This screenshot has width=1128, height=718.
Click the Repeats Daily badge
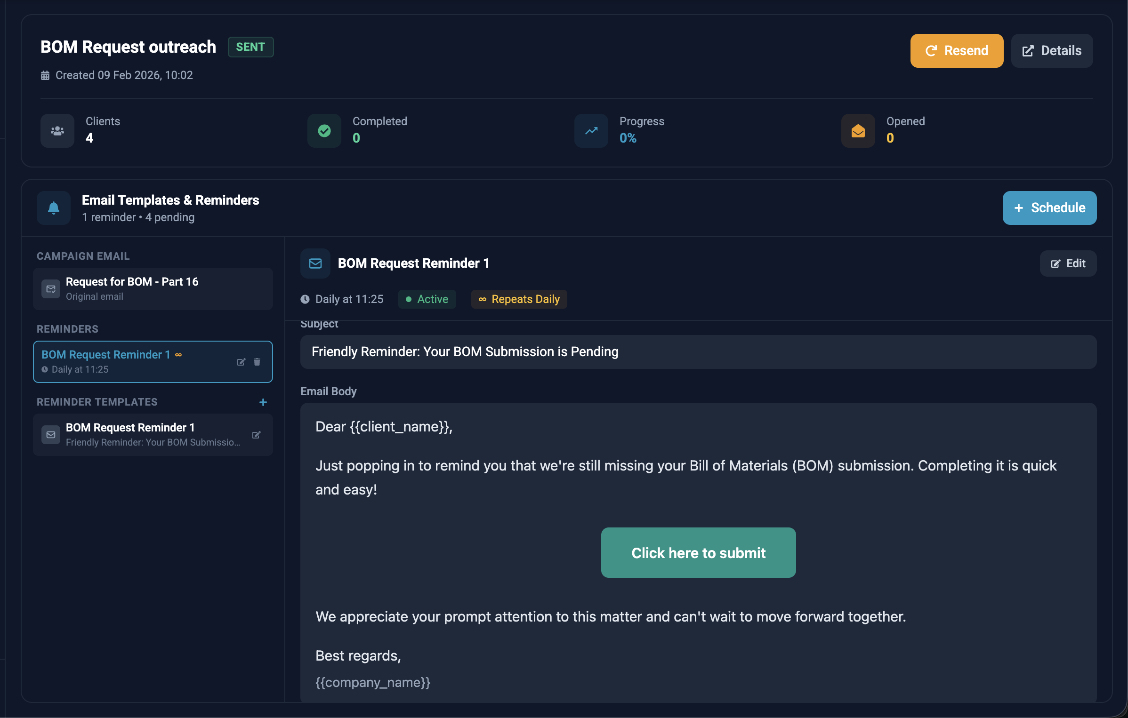coord(519,299)
